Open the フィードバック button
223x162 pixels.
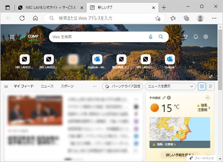[x=202, y=158]
